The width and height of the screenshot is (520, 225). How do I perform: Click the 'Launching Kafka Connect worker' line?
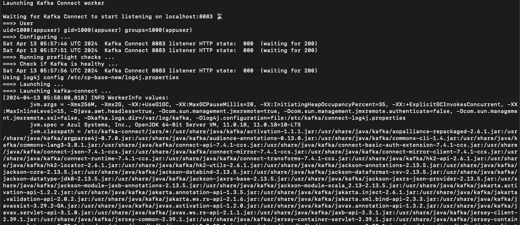pos(53,3)
